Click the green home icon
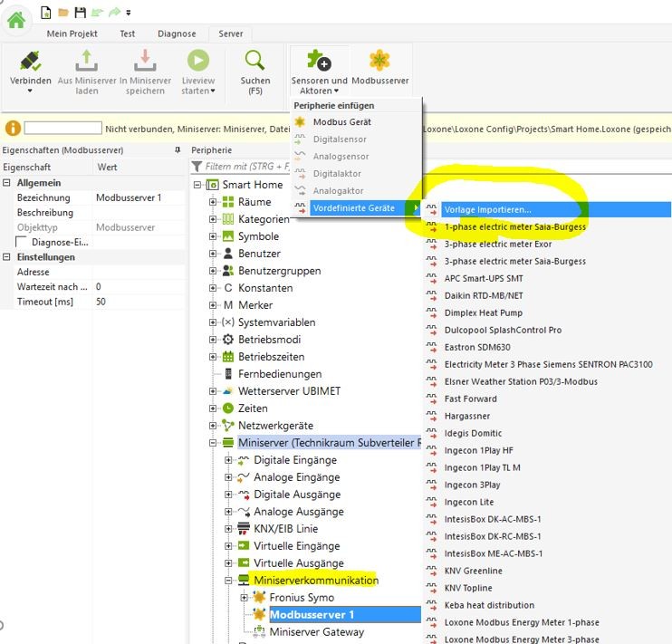The width and height of the screenshot is (672, 644). (x=16, y=19)
